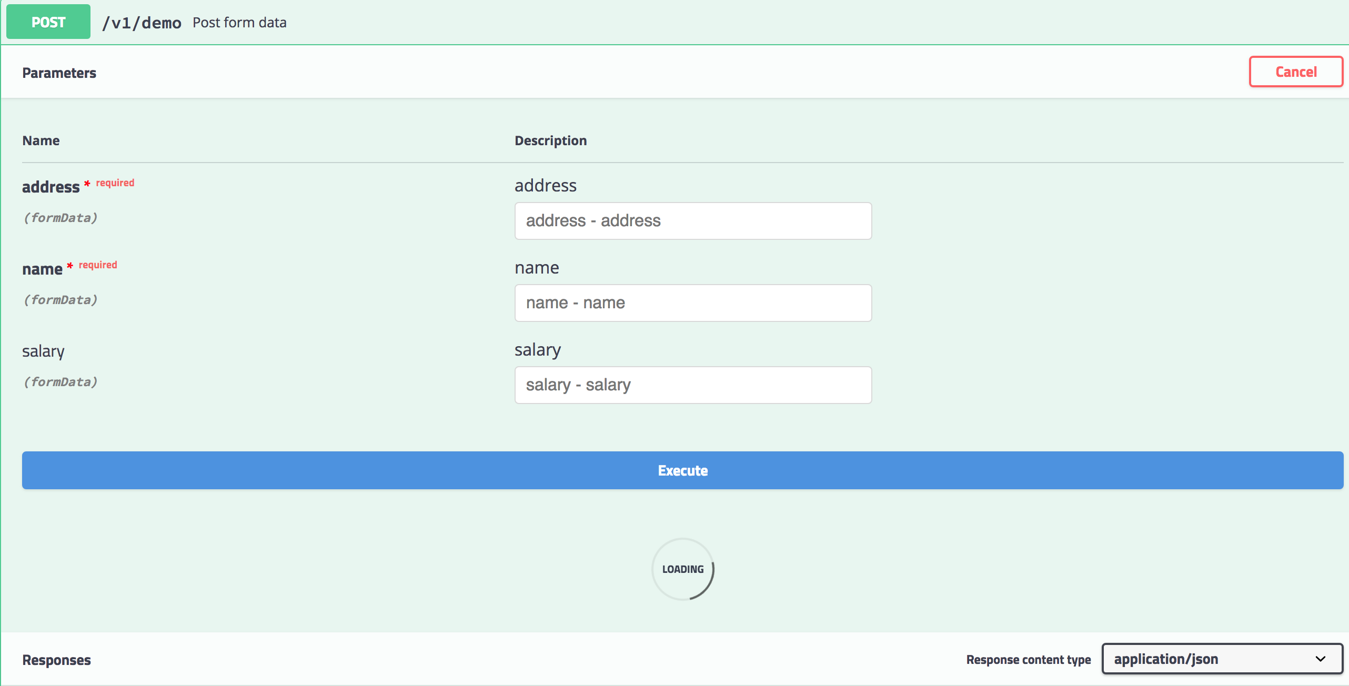Expand the application/json selector chevron

tap(1320, 659)
